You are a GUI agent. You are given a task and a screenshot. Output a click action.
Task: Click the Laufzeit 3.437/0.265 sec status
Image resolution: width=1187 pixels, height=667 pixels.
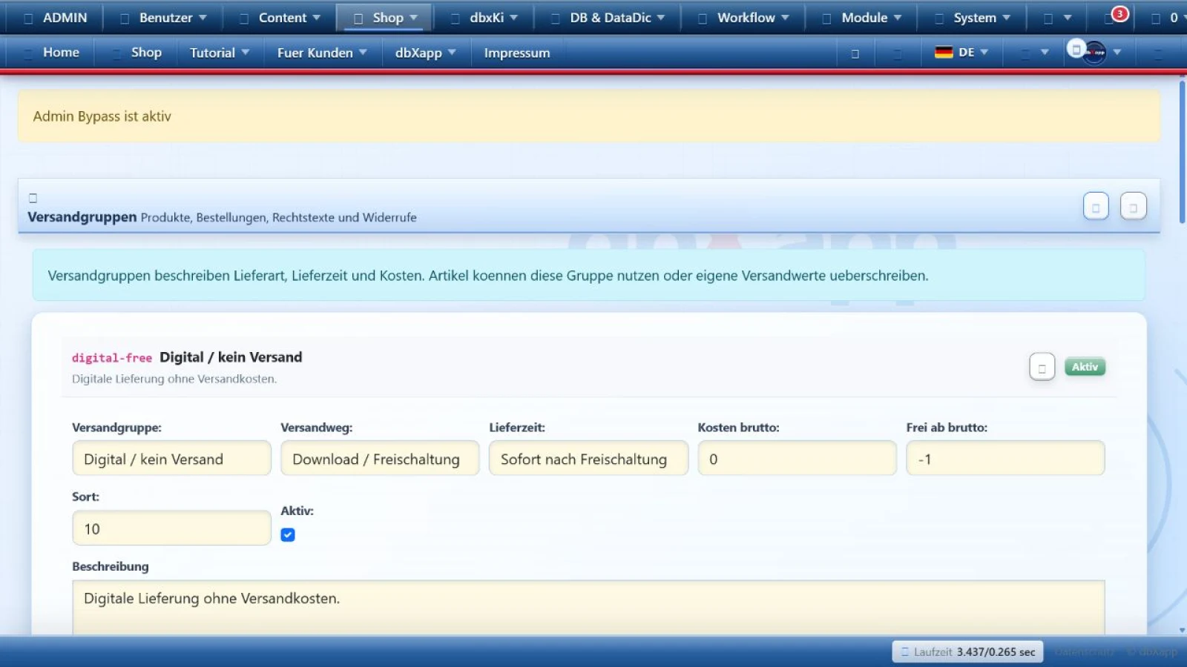[967, 652]
